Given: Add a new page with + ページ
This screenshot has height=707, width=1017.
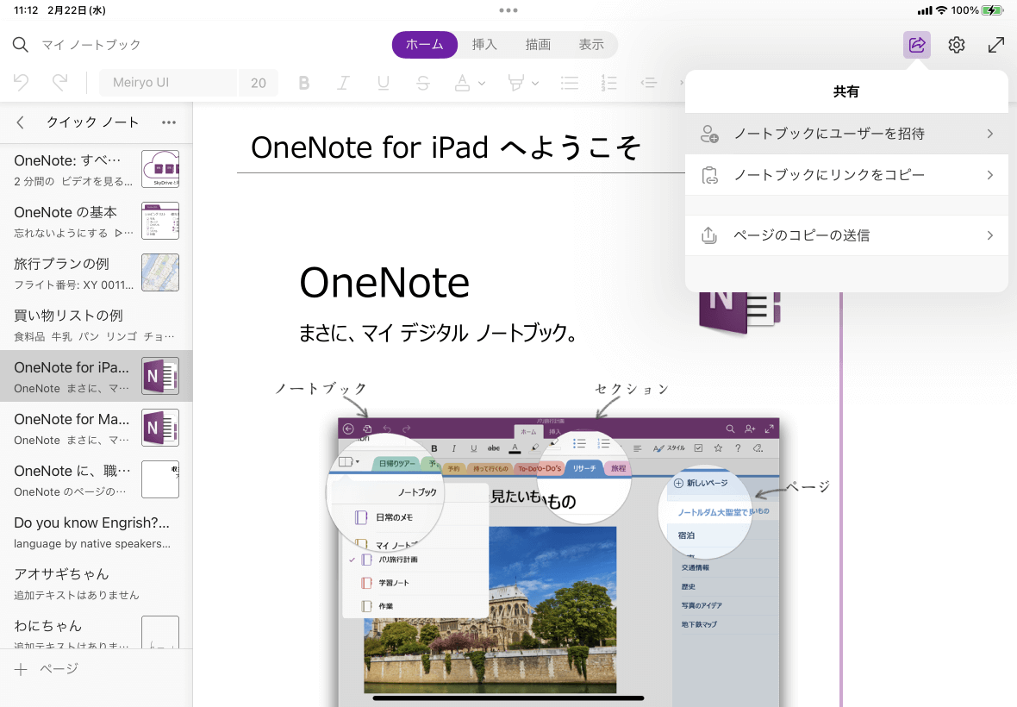Looking at the screenshot, I should coord(47,669).
